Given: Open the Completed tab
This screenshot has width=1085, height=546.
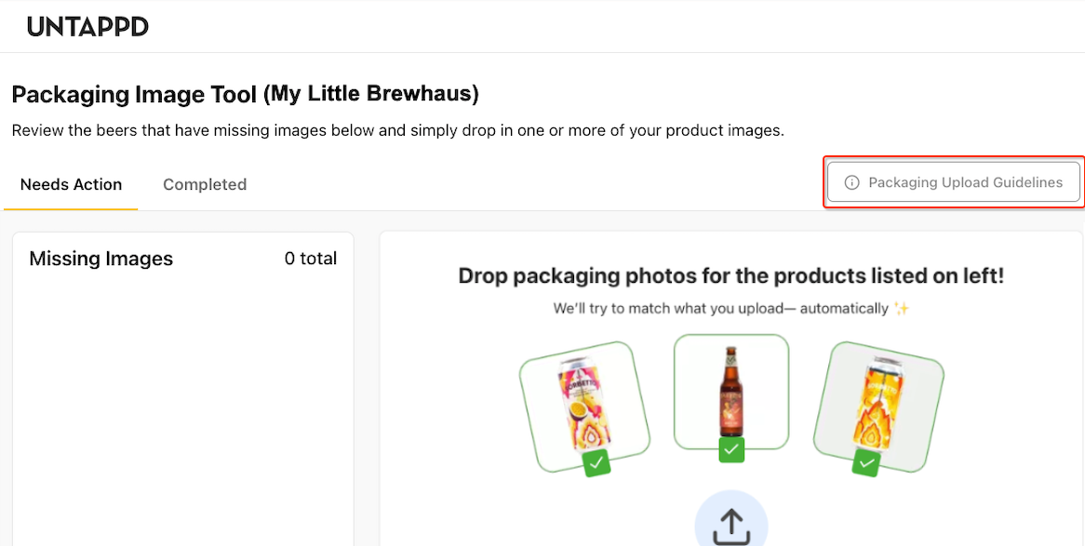Looking at the screenshot, I should tap(205, 184).
